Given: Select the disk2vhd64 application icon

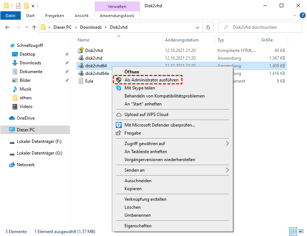Looking at the screenshot, I should pyautogui.click(x=81, y=66).
